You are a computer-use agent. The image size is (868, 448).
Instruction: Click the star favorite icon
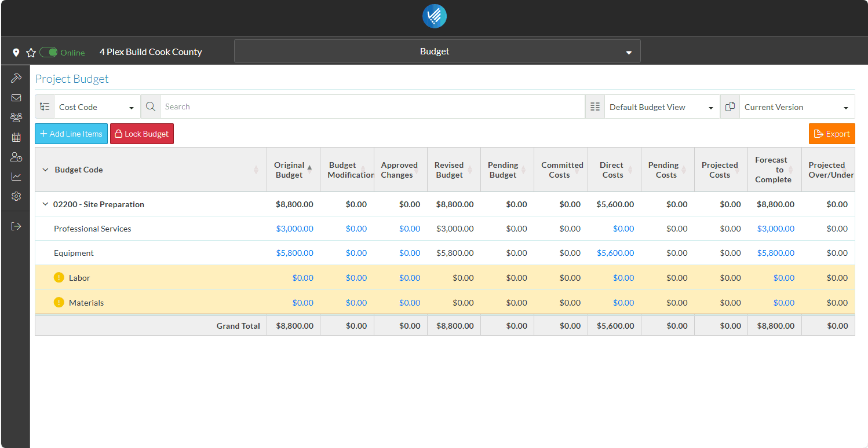(31, 53)
